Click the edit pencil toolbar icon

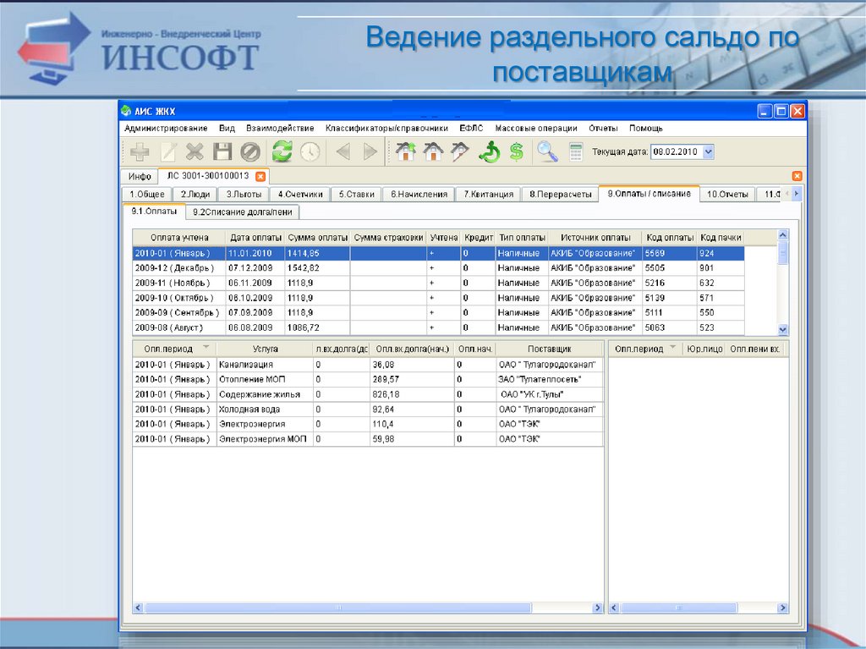[168, 151]
